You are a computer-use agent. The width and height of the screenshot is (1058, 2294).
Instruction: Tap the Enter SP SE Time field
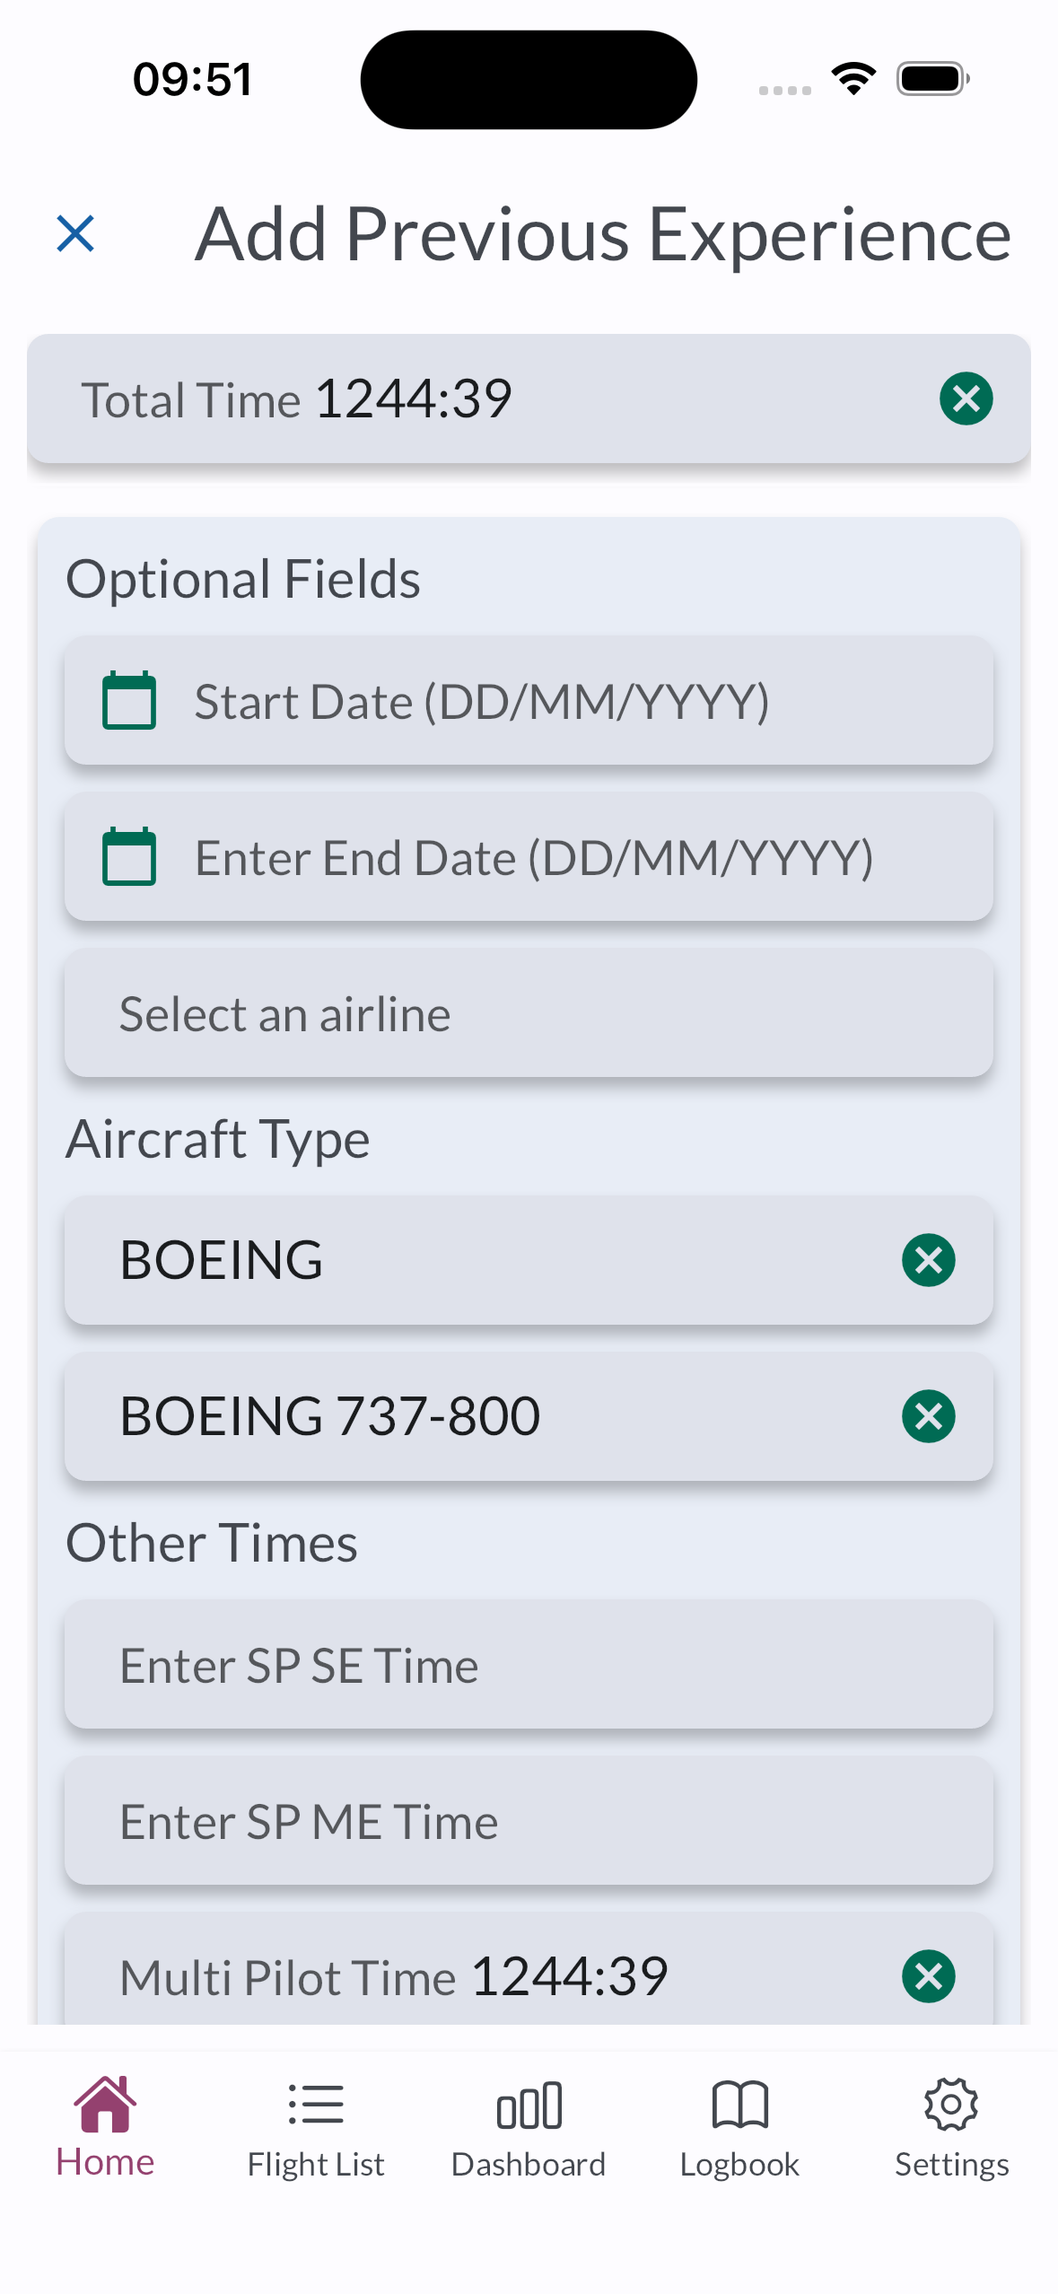click(529, 1666)
